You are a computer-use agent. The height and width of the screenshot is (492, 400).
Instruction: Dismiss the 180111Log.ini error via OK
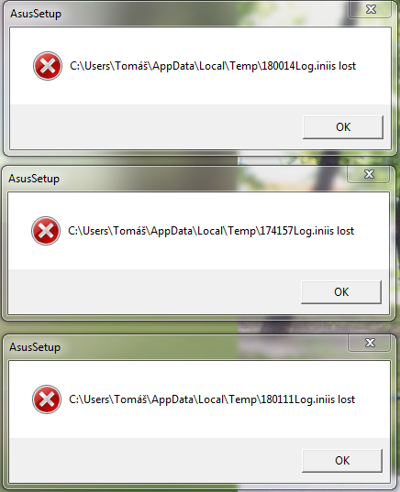tap(342, 461)
